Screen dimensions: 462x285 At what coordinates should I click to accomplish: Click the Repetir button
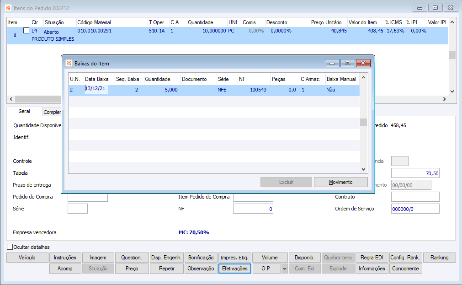(x=166, y=269)
